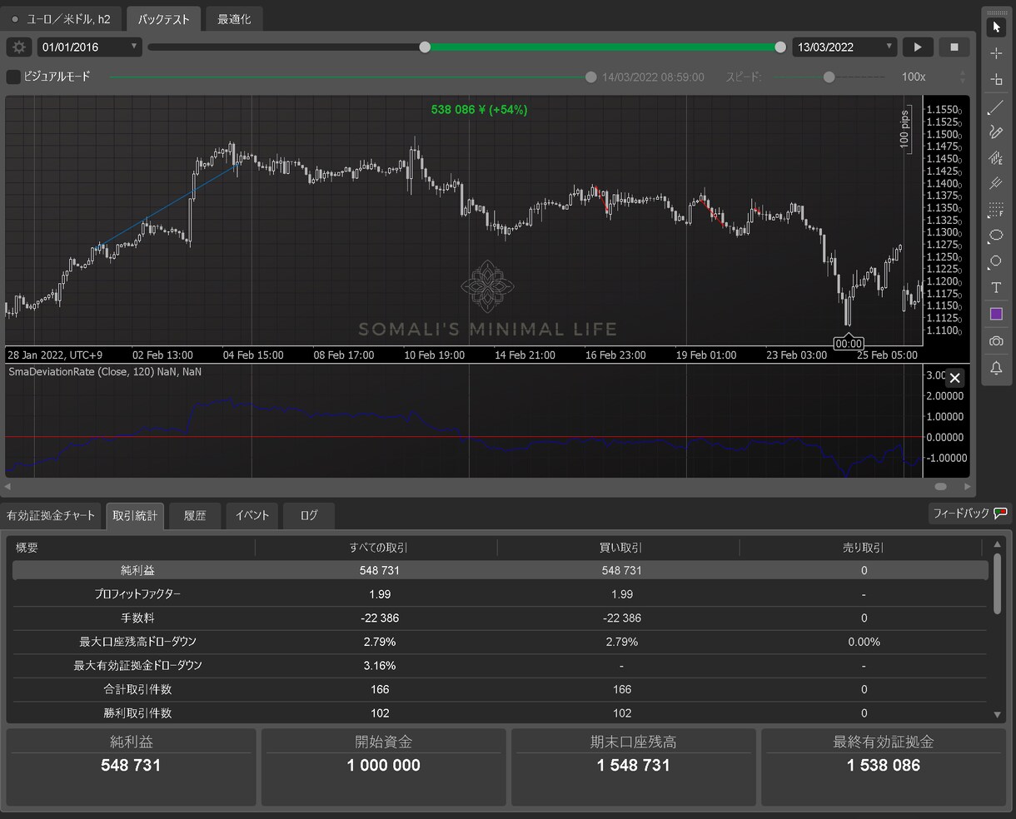Start the backtest with play button
The width and height of the screenshot is (1016, 819).
point(919,47)
